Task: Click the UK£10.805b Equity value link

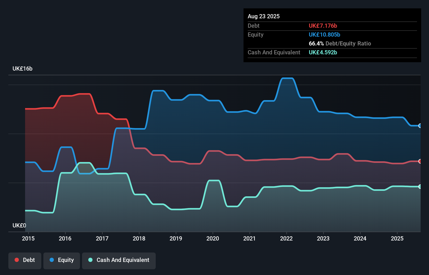Action: coord(324,35)
